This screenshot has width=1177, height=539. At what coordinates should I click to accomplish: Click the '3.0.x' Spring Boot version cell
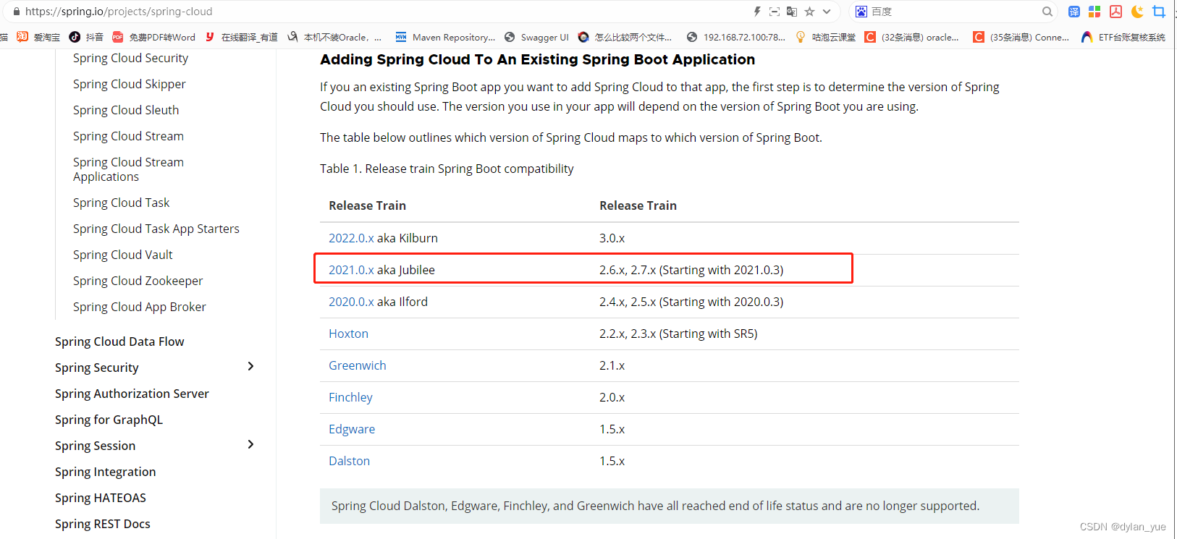point(612,238)
